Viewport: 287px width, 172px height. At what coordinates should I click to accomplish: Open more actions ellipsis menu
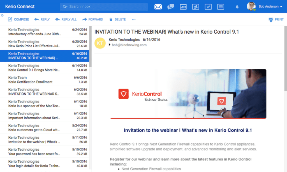[x=134, y=20]
